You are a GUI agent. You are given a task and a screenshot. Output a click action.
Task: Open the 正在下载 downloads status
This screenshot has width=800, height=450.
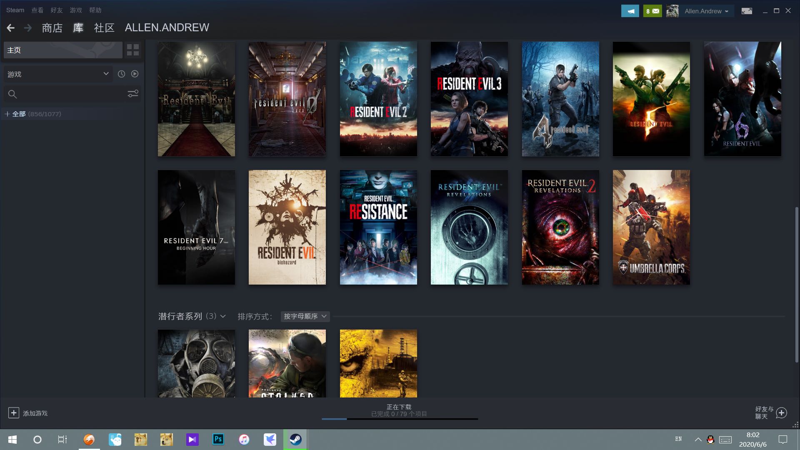(399, 407)
